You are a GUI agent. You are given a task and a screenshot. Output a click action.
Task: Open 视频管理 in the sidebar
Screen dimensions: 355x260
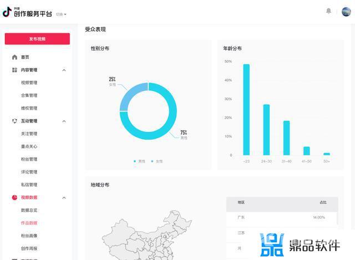pos(29,83)
